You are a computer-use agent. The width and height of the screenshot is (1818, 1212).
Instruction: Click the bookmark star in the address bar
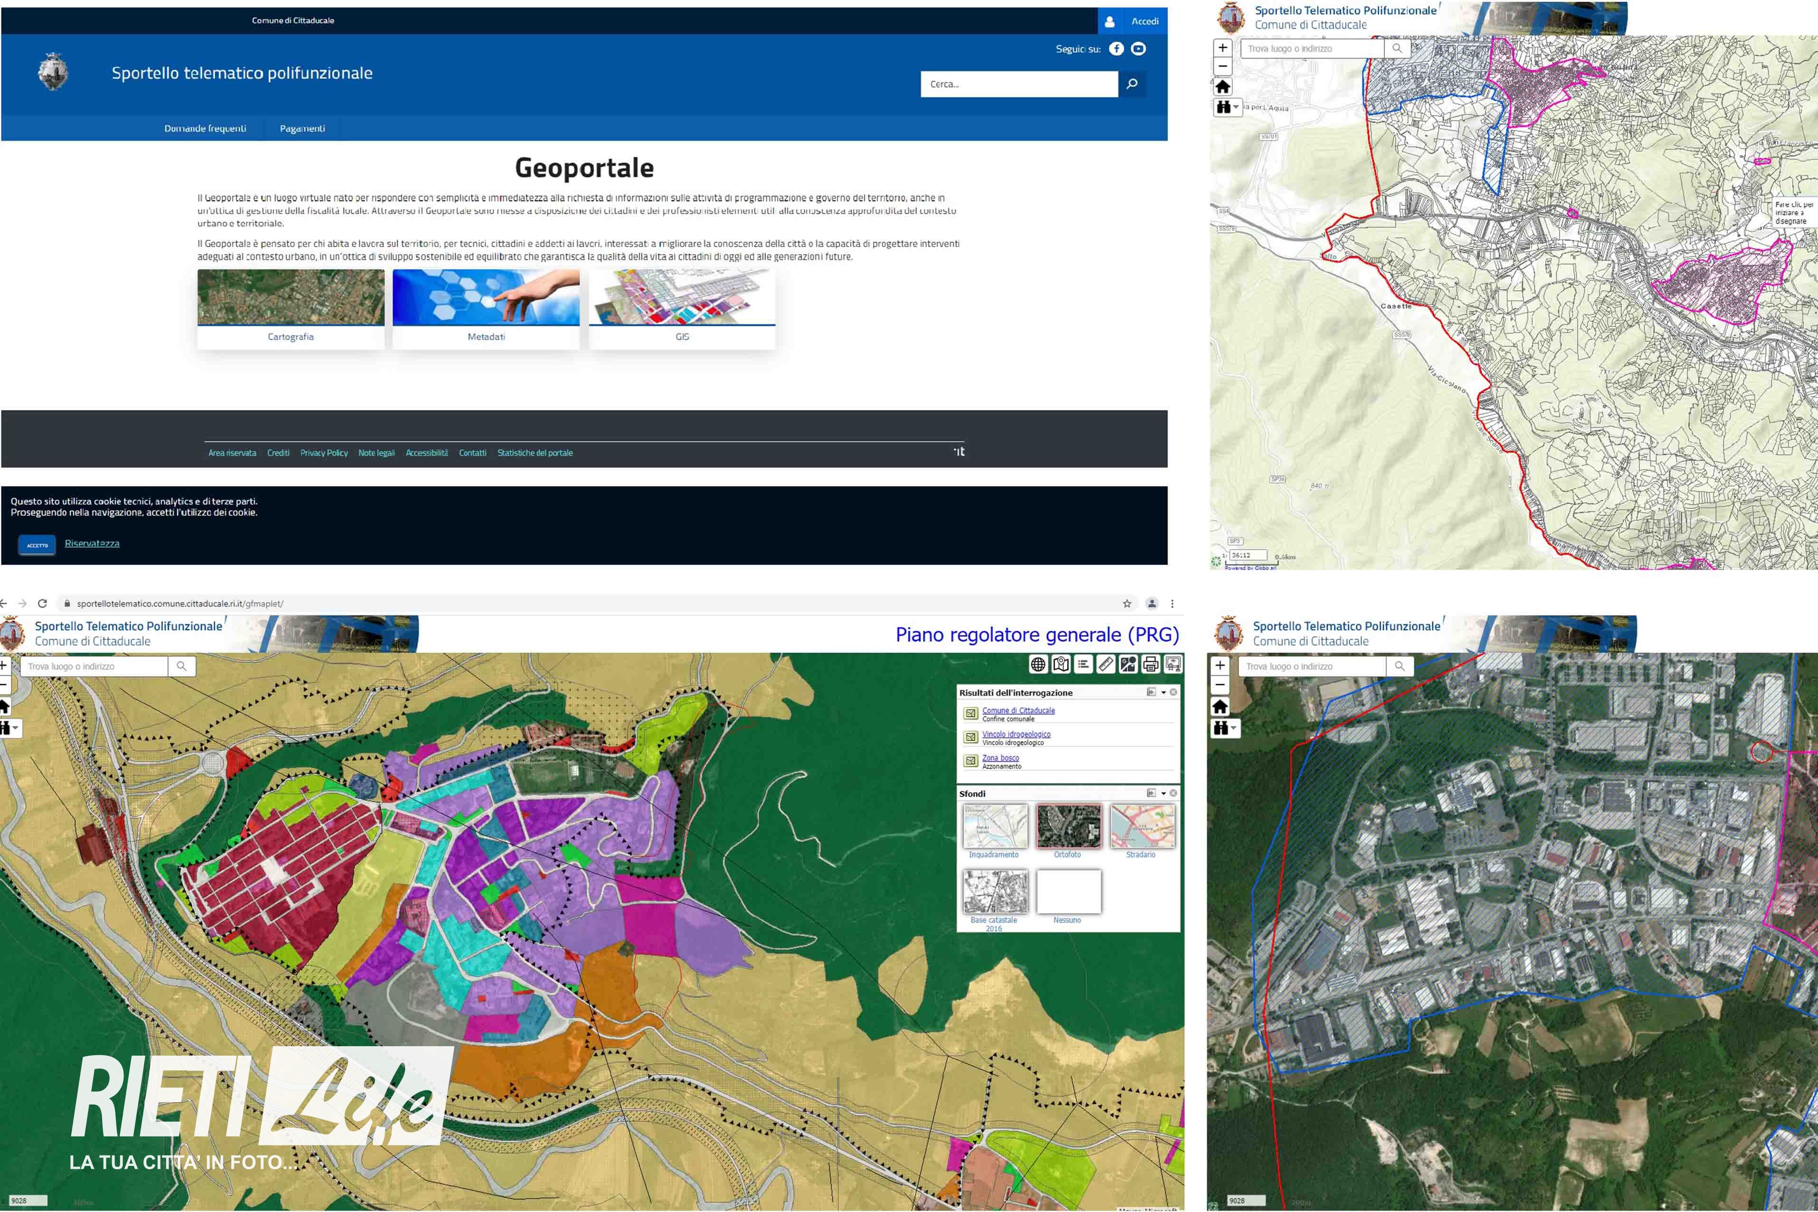pyautogui.click(x=1126, y=604)
